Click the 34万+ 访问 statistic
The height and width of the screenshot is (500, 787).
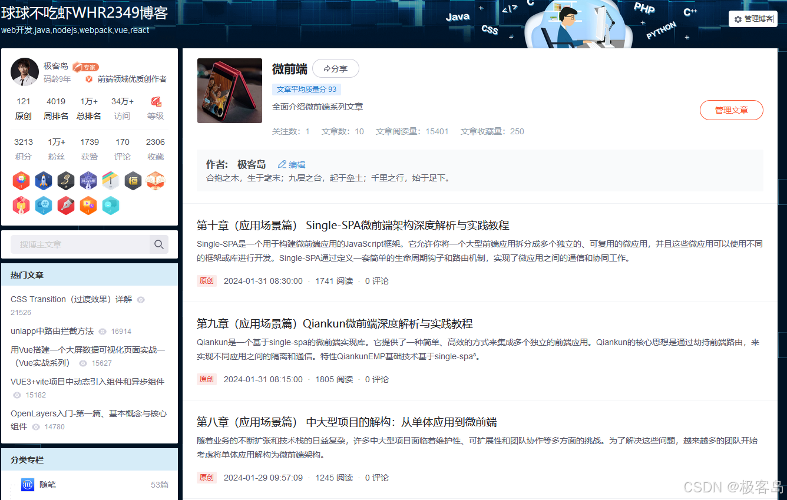(x=123, y=108)
